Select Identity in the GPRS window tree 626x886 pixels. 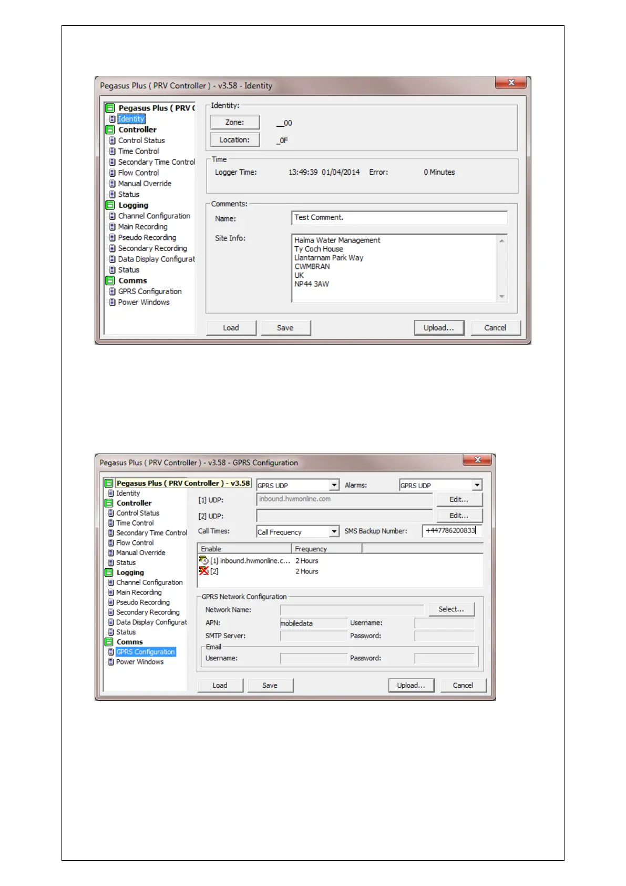(128, 494)
